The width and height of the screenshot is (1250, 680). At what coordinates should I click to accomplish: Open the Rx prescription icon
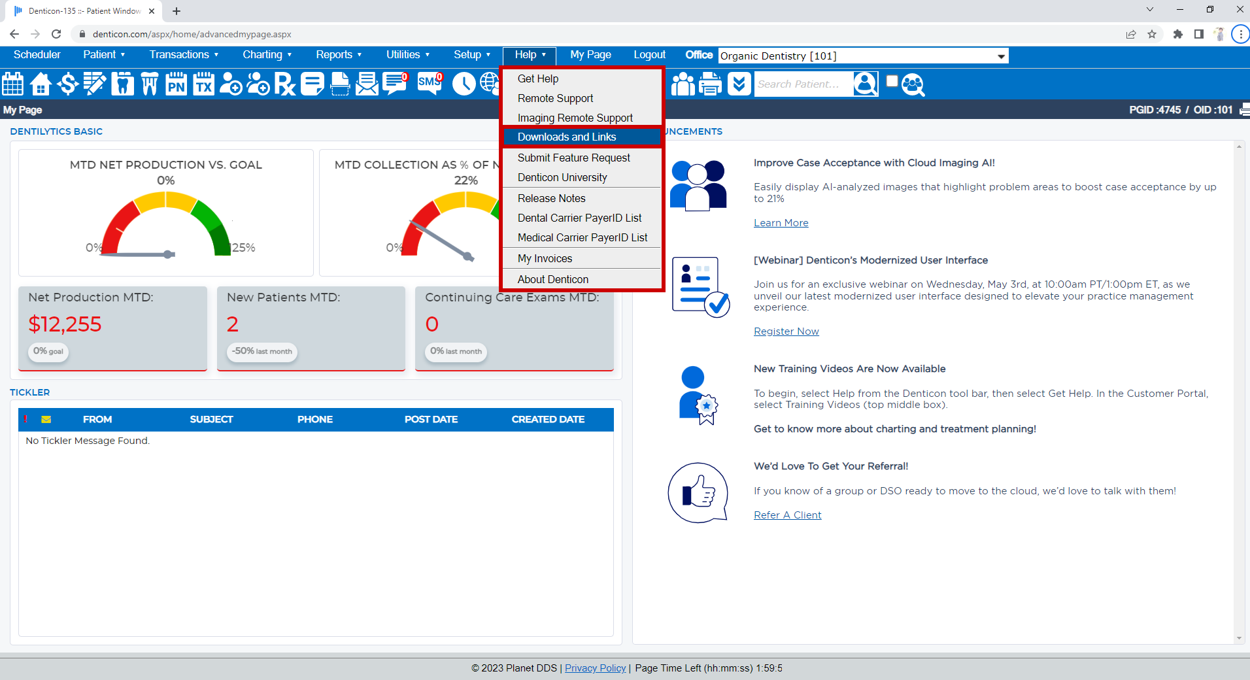pyautogui.click(x=285, y=84)
